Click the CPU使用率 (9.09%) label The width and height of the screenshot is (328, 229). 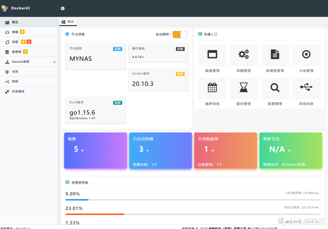(x=302, y=193)
